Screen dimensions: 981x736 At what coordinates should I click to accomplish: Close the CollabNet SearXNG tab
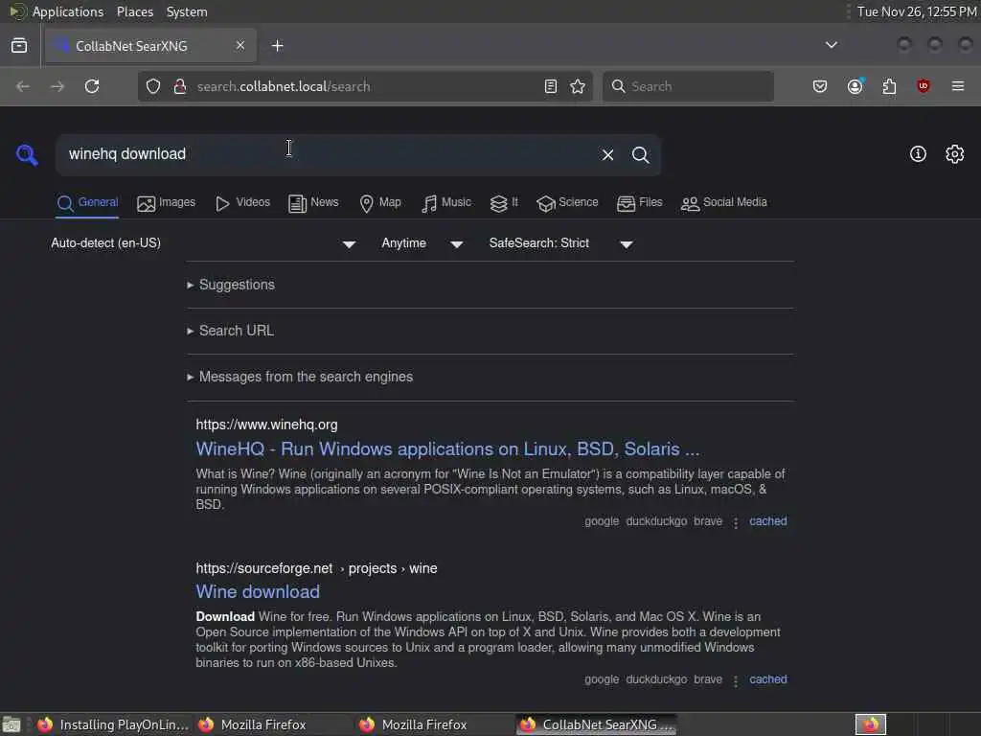point(240,45)
